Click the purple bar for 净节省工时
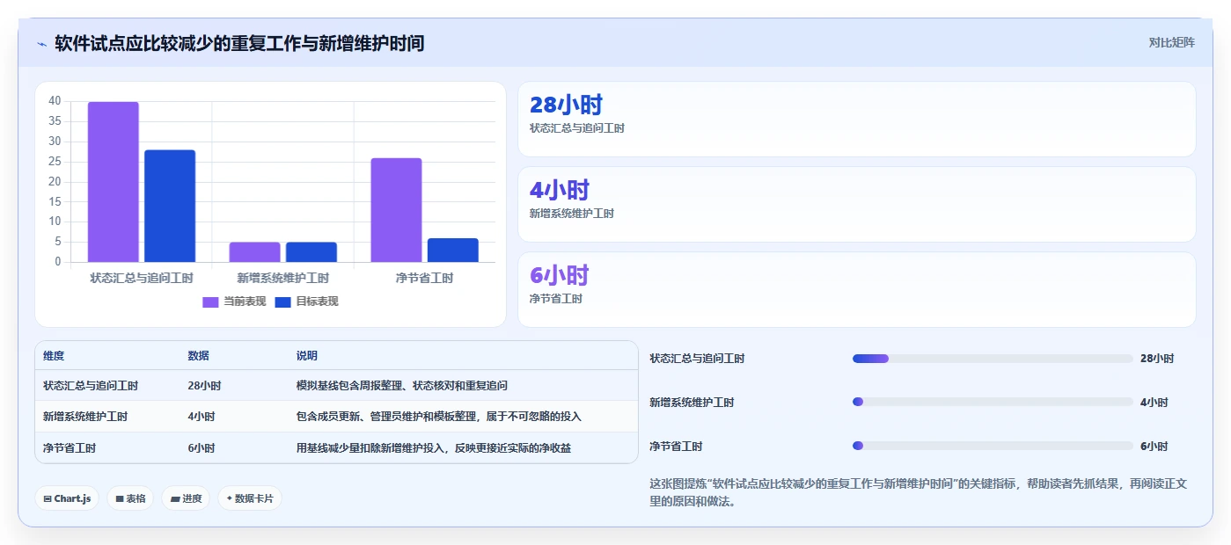 click(x=396, y=210)
